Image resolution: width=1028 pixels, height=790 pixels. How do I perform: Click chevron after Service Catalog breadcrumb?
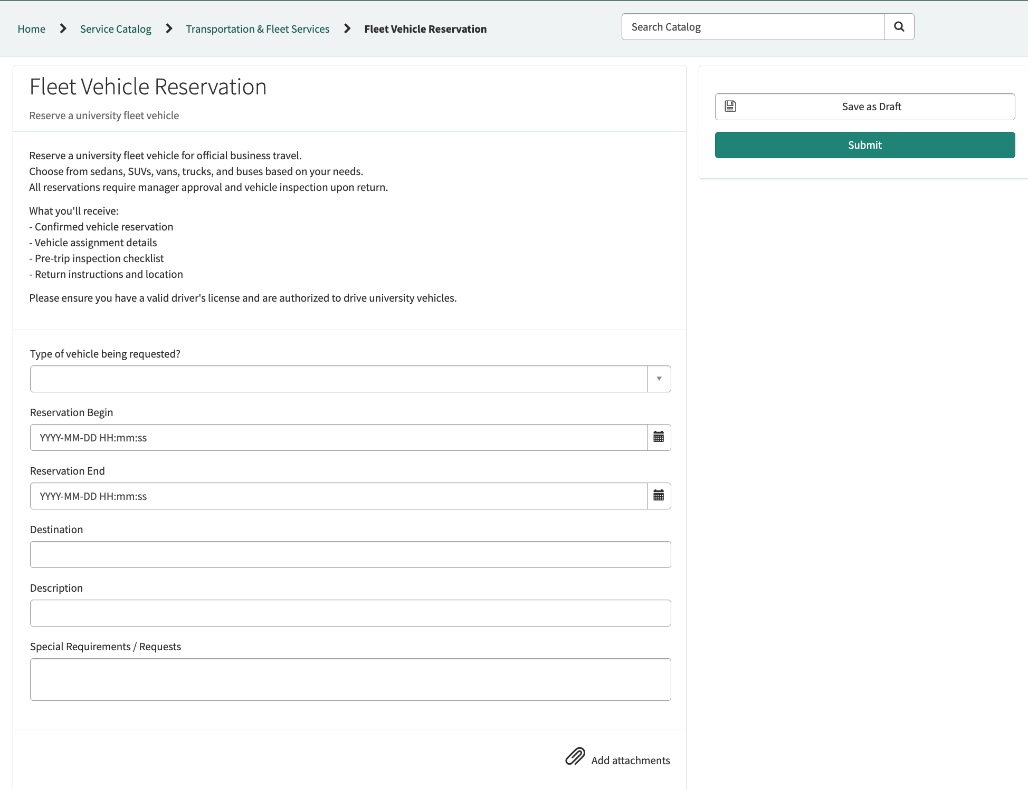pyautogui.click(x=169, y=29)
